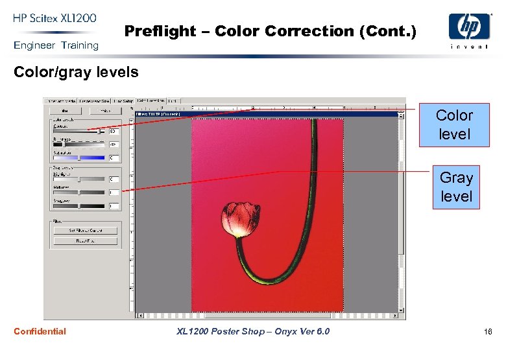Click the preview scroll down arrow
This screenshot has width=506, height=350.
[x=401, y=310]
